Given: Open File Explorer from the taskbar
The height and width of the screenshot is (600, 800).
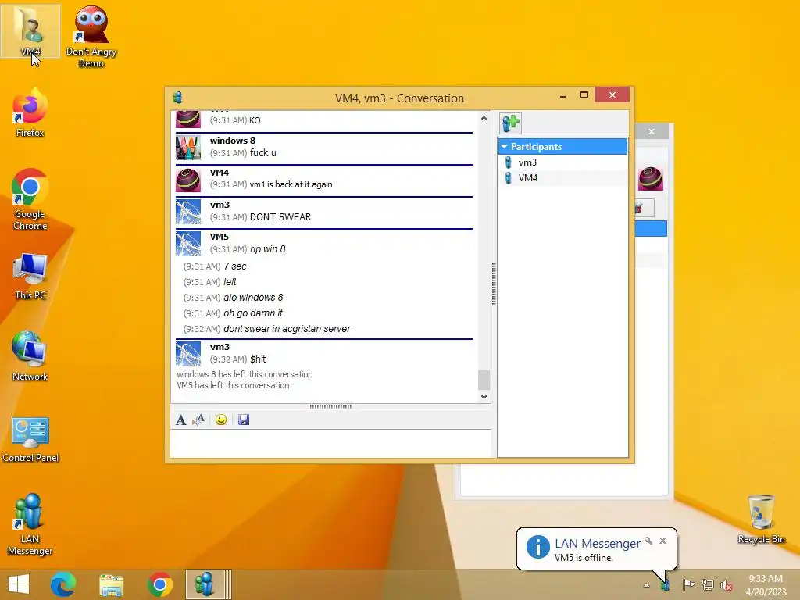Looking at the screenshot, I should (x=111, y=584).
